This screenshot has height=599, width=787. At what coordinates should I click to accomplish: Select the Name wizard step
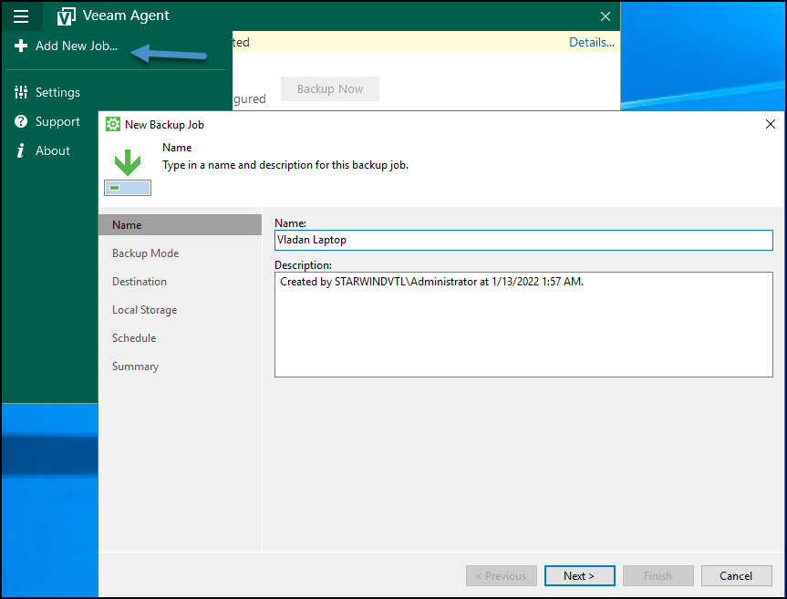tap(181, 225)
